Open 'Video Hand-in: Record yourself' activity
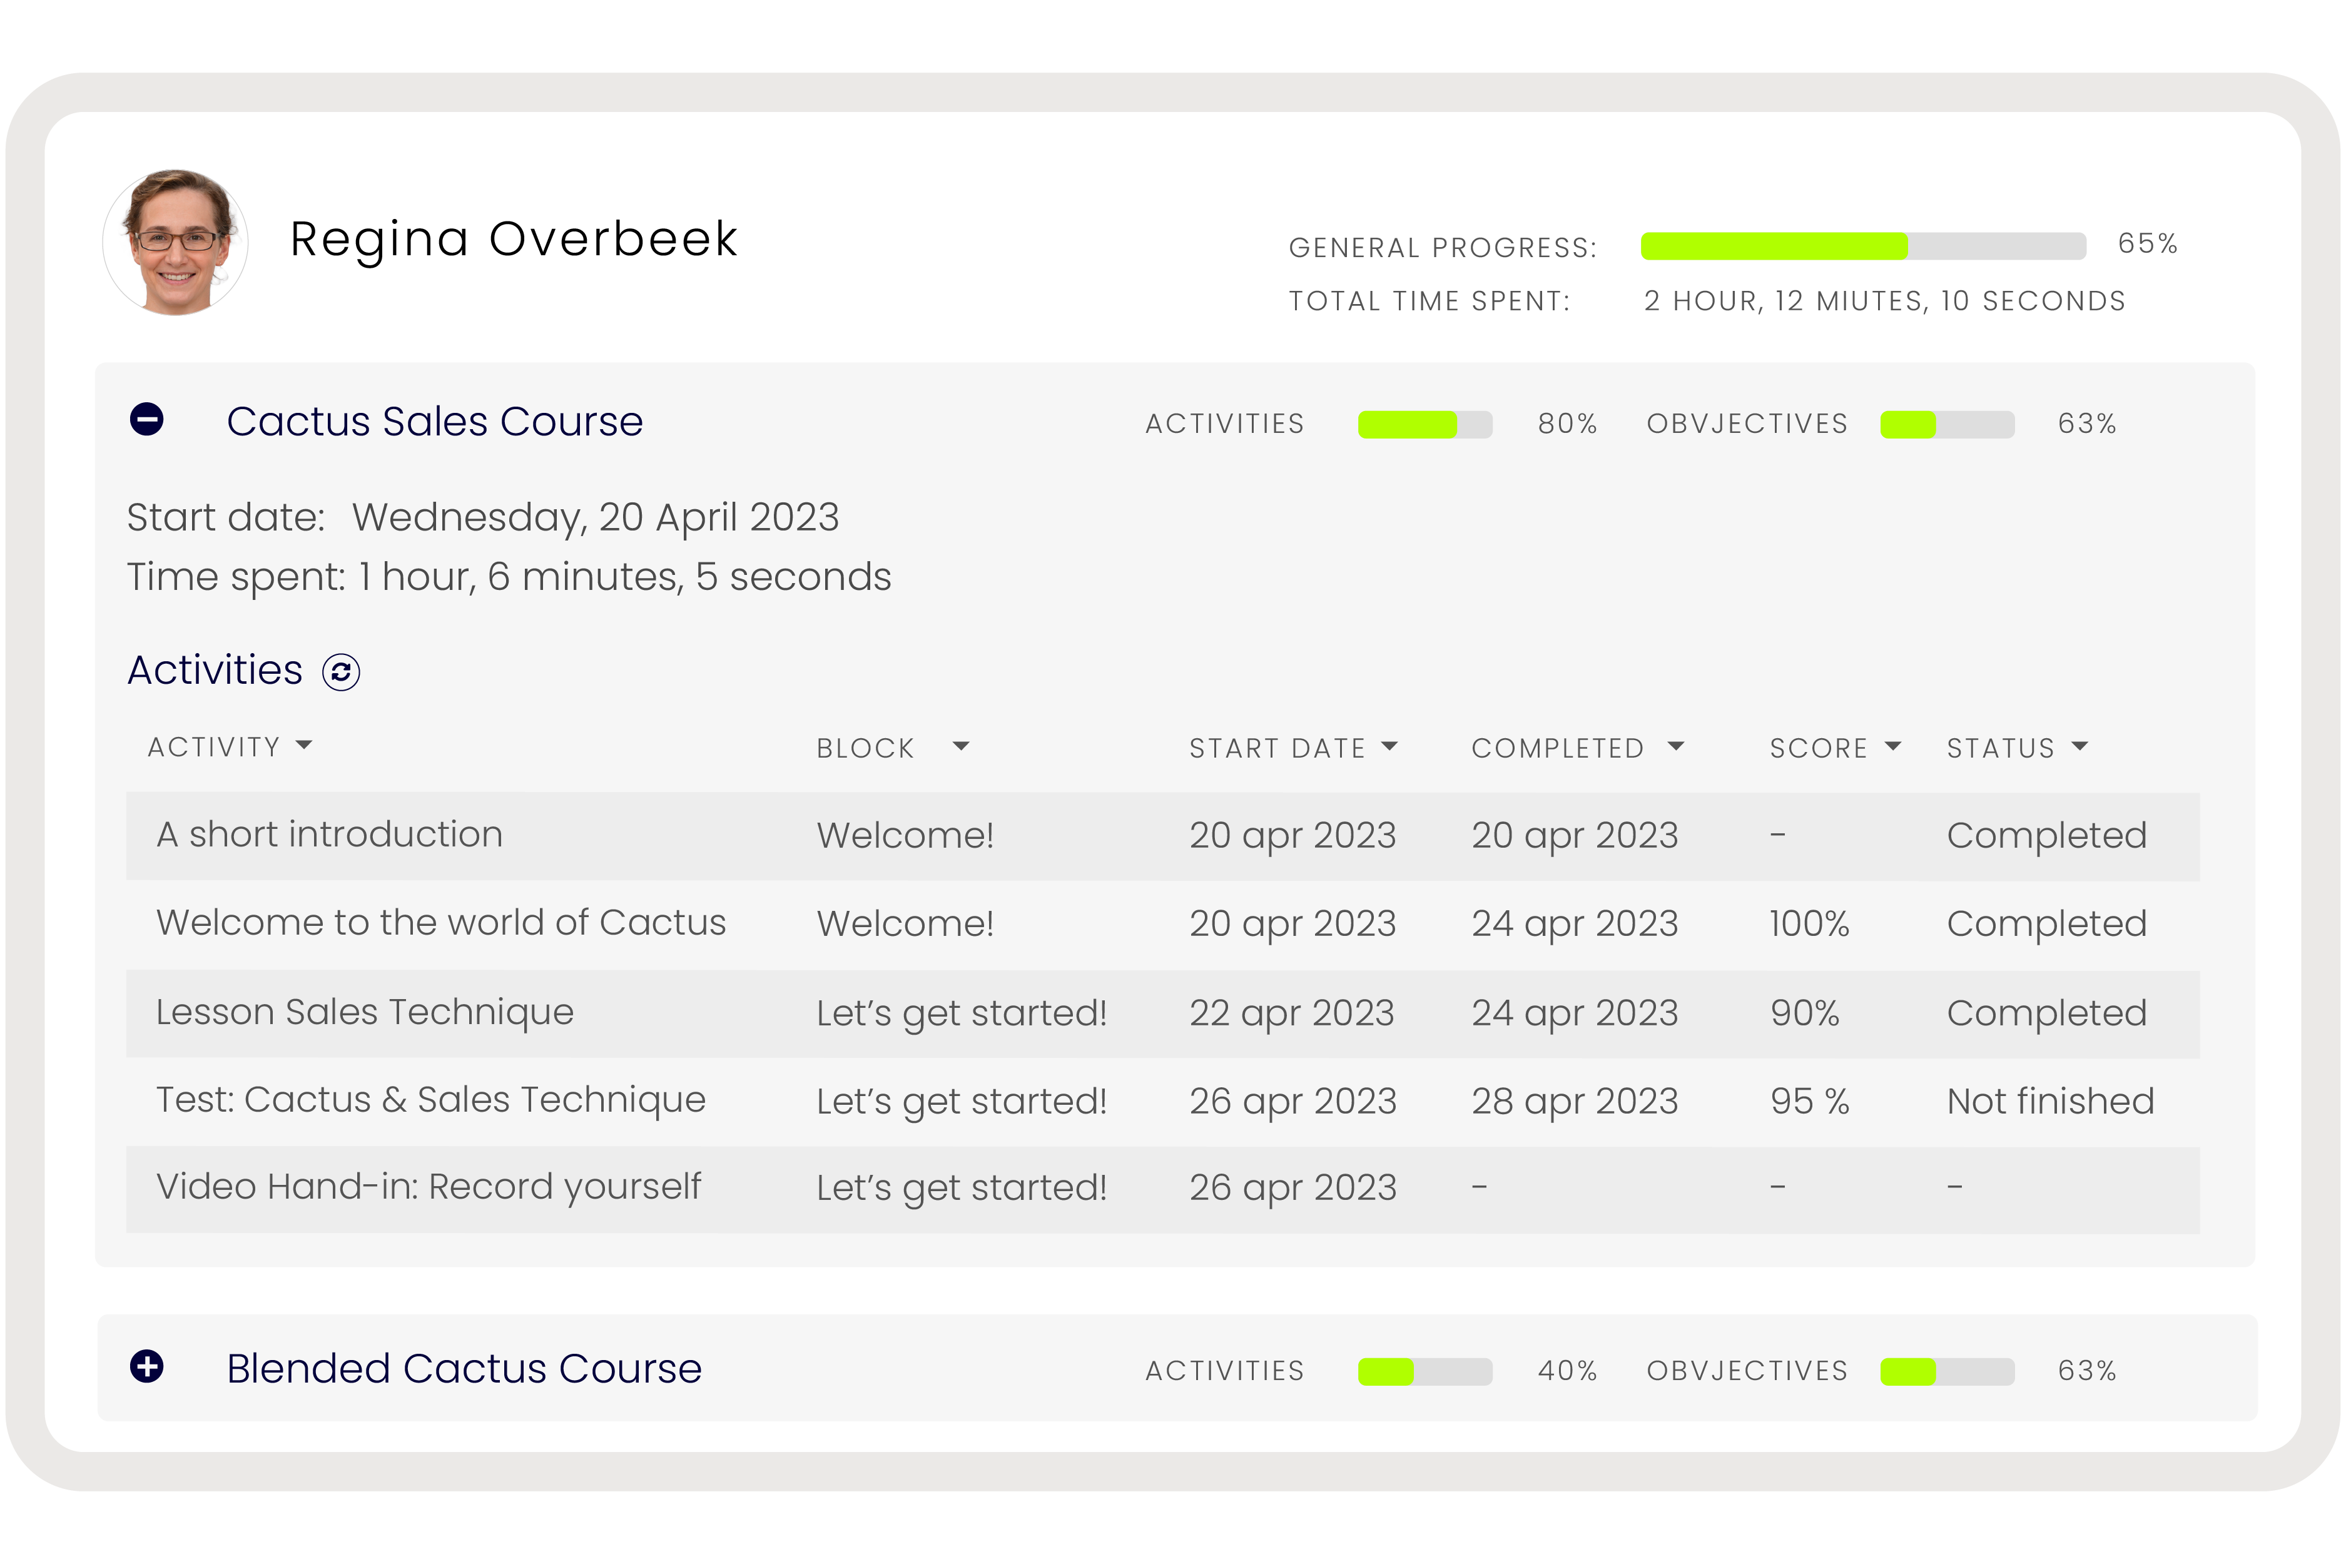This screenshot has width=2346, height=1564. click(x=428, y=1187)
